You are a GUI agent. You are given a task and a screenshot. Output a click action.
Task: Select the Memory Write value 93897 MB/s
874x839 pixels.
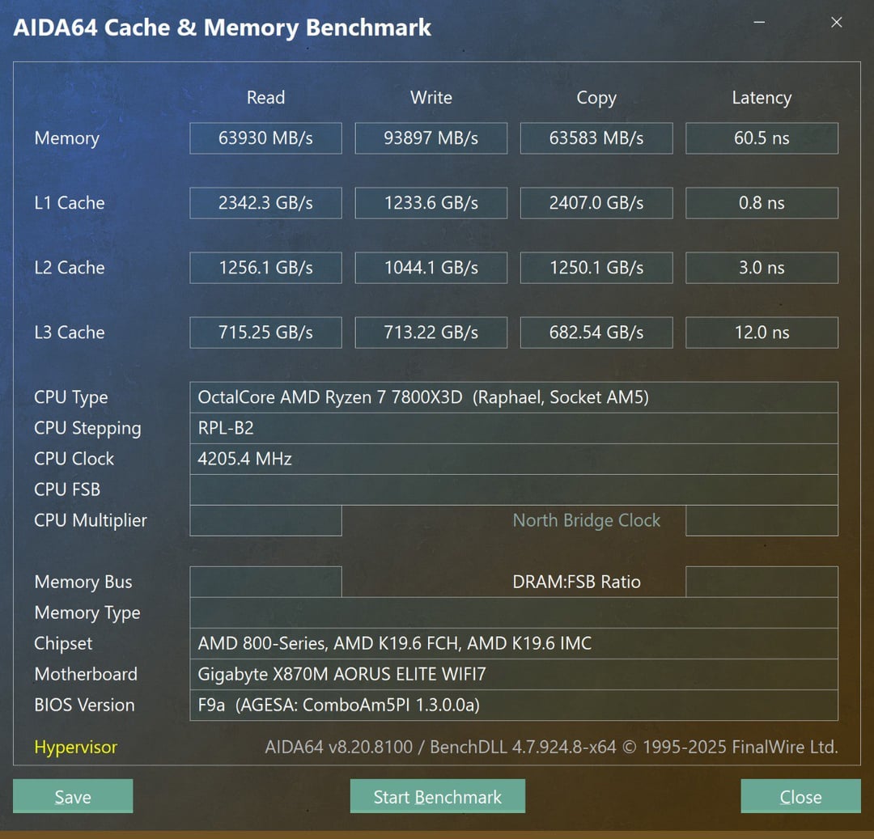[x=431, y=138]
